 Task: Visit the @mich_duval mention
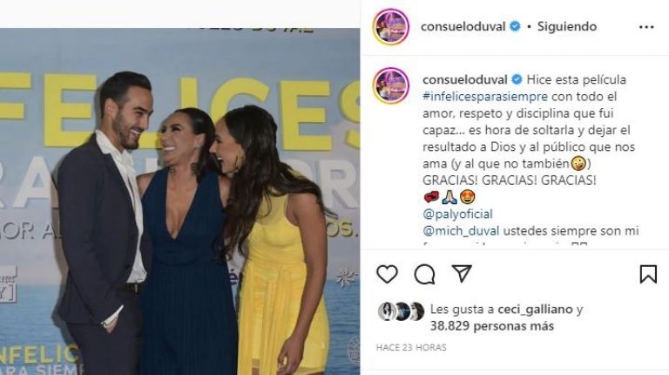[461, 230]
